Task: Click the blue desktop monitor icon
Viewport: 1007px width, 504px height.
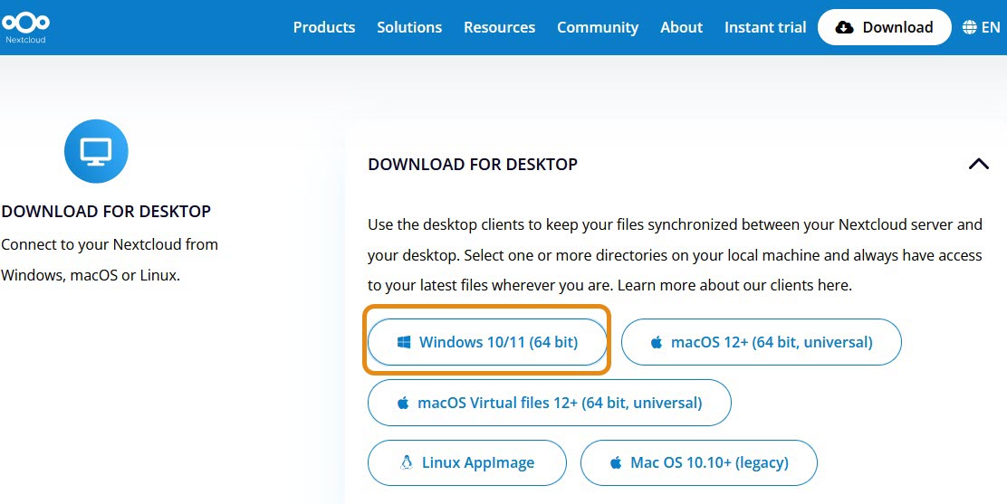Action: [x=96, y=151]
